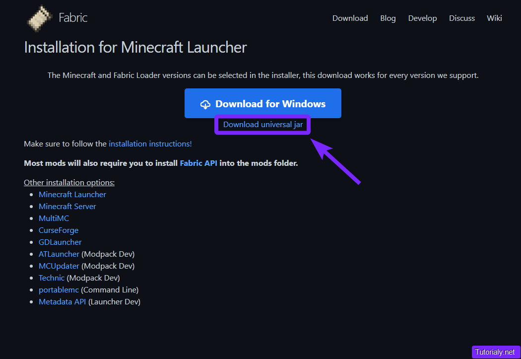Open the Metadata API link
The width and height of the screenshot is (521, 359).
(x=62, y=301)
